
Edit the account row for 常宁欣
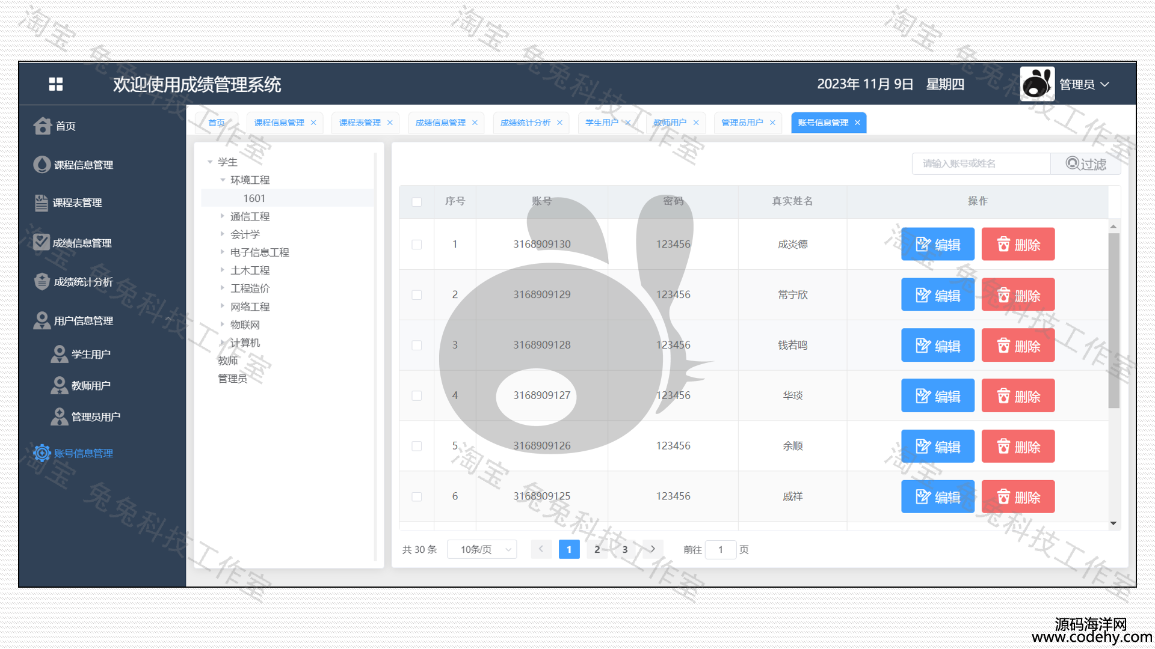click(x=937, y=294)
